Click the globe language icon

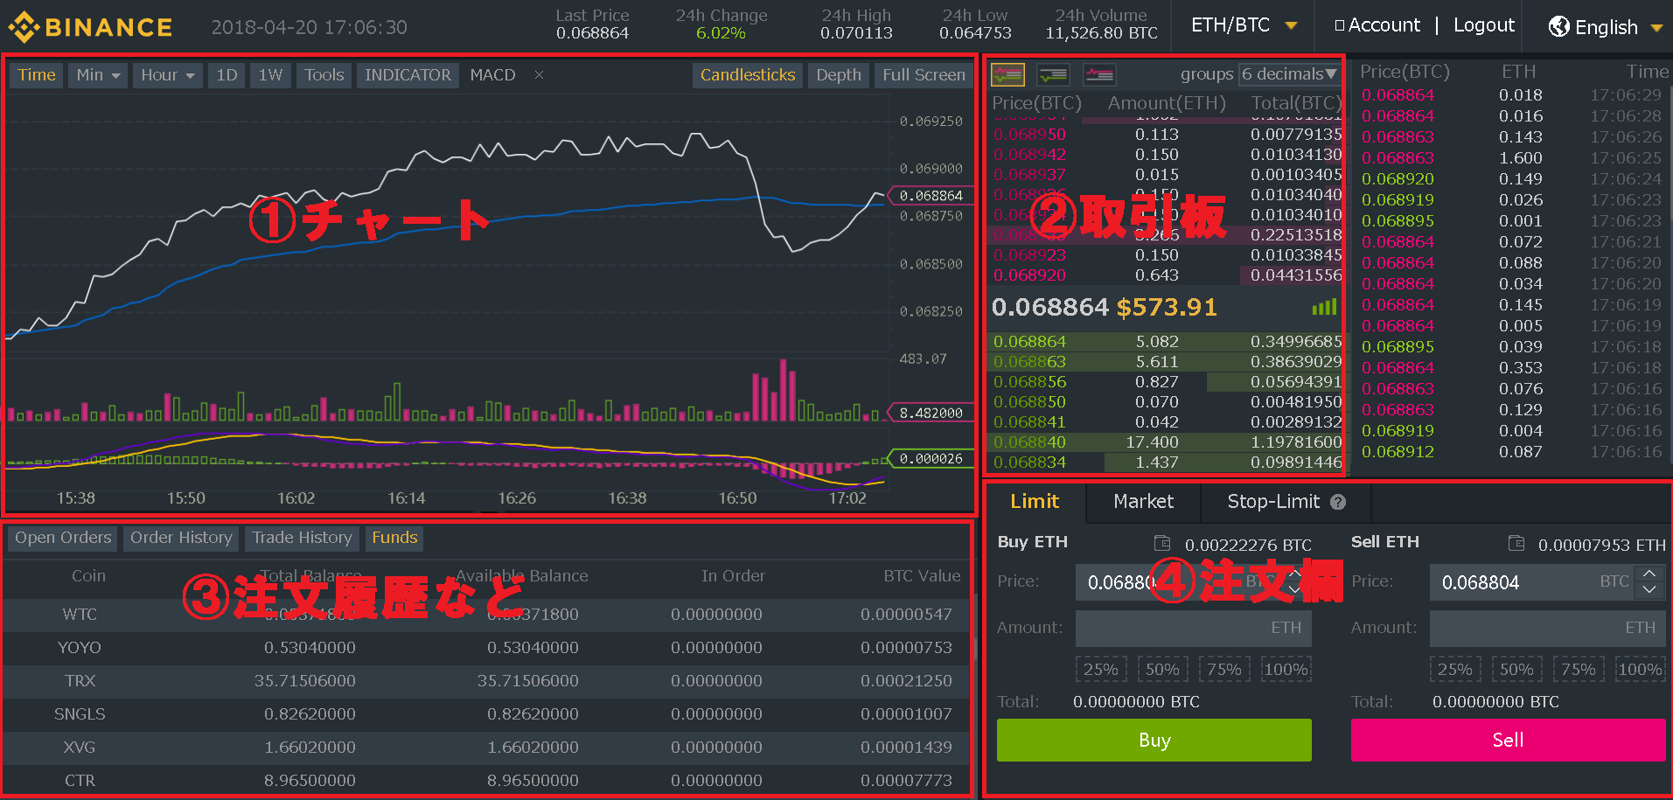[1558, 26]
